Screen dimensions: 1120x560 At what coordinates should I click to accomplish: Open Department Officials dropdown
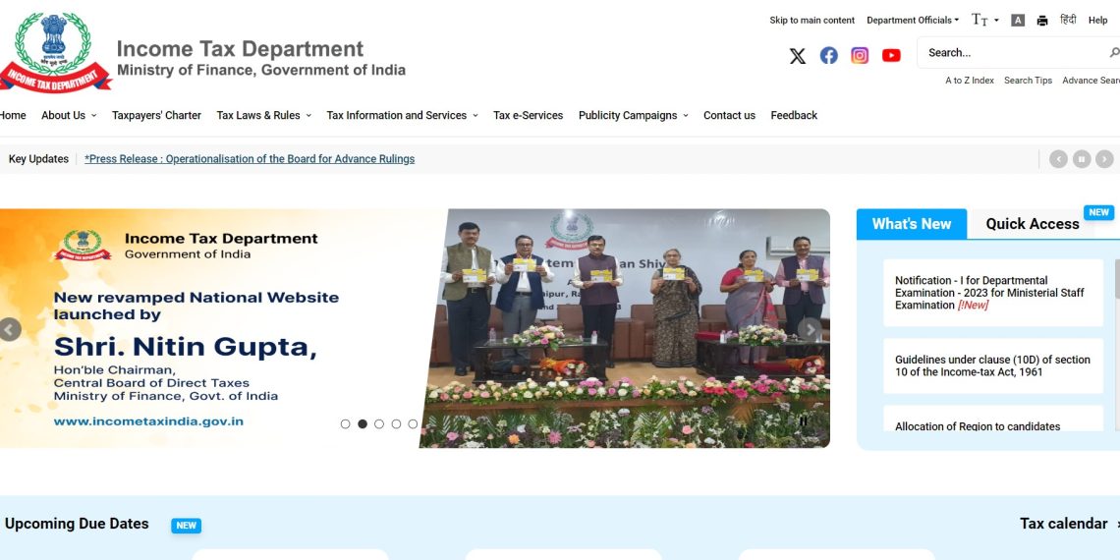point(912,20)
